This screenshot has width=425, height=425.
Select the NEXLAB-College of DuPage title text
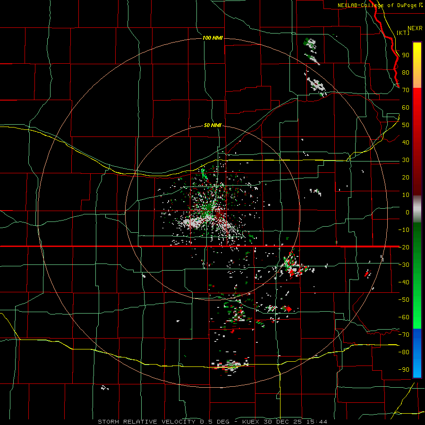pyautogui.click(x=377, y=5)
